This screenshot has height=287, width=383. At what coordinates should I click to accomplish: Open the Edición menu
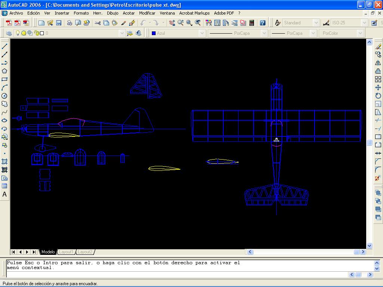click(33, 13)
